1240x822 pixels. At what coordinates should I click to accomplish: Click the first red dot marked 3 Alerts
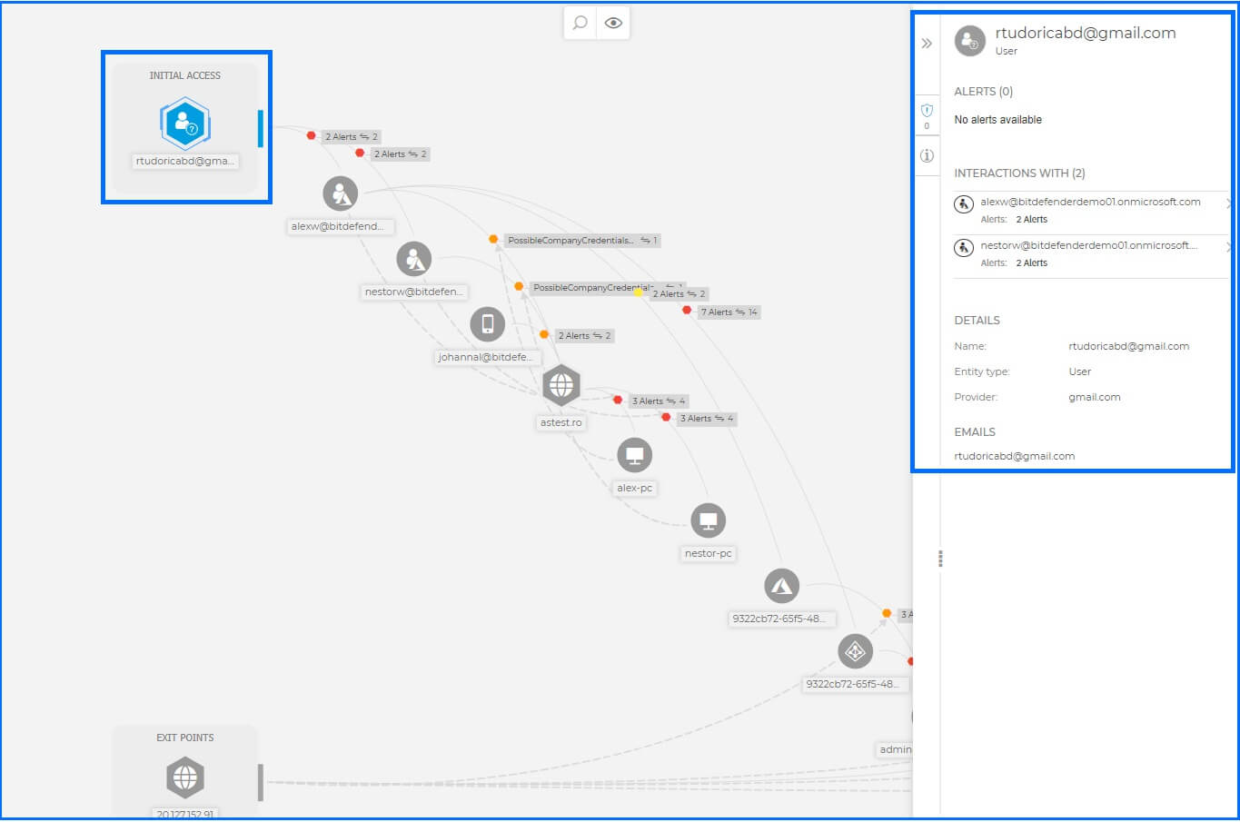[x=618, y=400]
